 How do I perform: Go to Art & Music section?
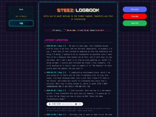(x=21, y=16)
